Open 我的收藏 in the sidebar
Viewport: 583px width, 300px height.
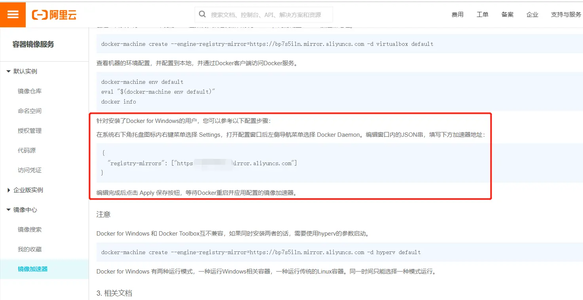coord(30,249)
